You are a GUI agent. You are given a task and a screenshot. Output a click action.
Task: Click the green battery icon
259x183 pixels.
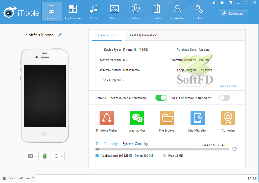point(44,156)
